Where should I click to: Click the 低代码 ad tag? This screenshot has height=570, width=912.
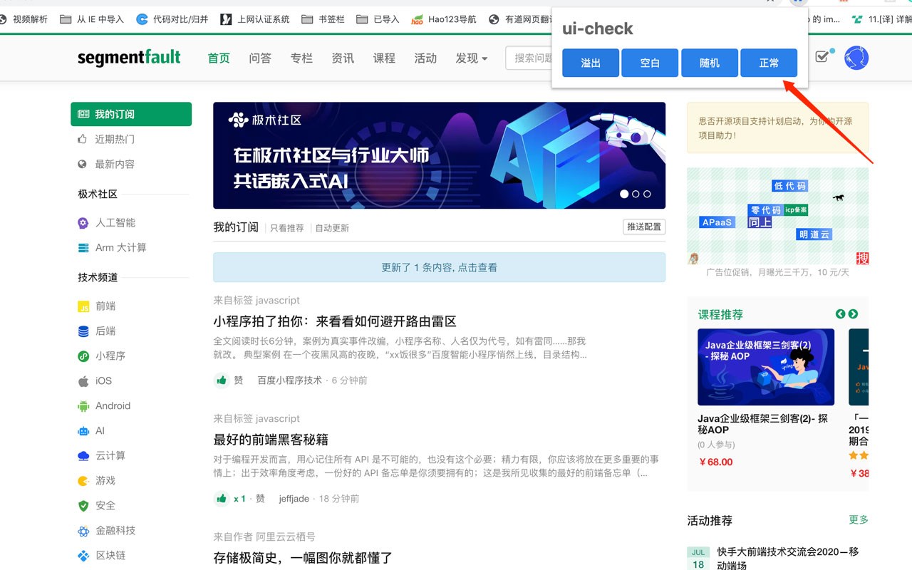click(790, 186)
